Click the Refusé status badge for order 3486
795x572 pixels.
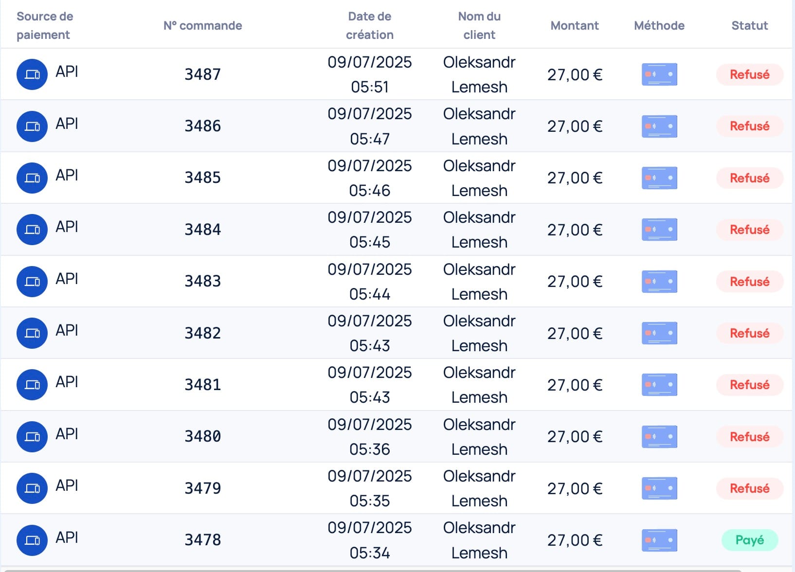click(750, 126)
